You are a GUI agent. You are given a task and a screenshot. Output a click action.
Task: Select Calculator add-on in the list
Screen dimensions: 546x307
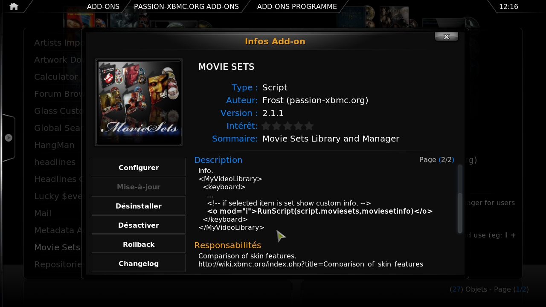click(x=56, y=77)
